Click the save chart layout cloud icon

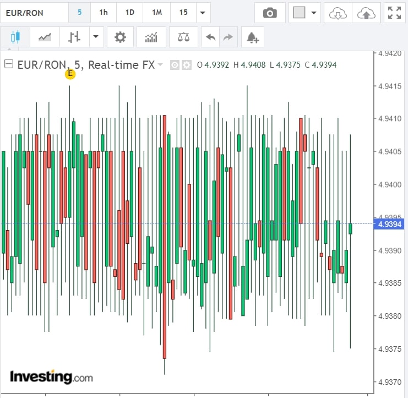click(x=365, y=13)
